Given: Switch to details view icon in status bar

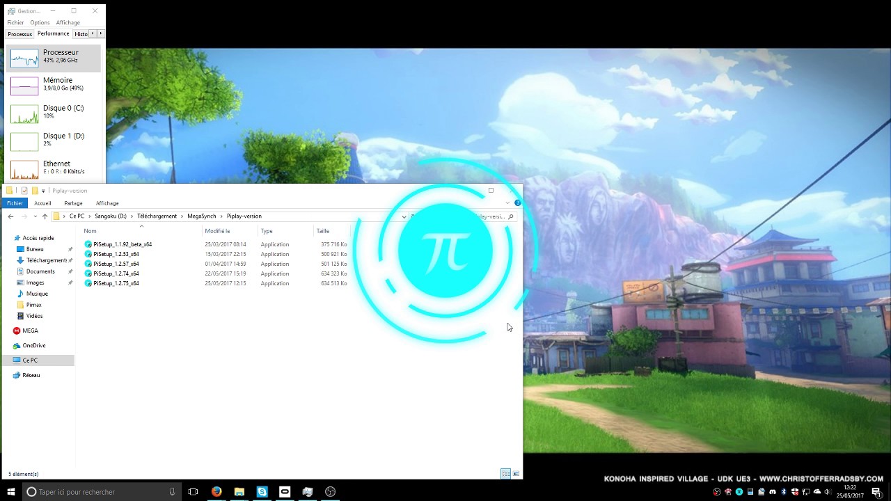Looking at the screenshot, I should pyautogui.click(x=506, y=474).
